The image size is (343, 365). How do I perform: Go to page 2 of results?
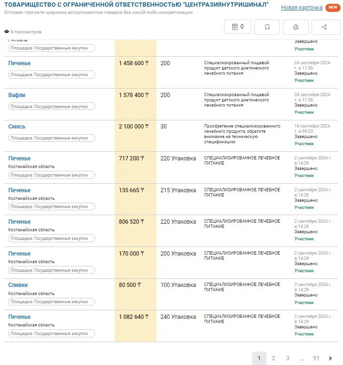(273, 358)
